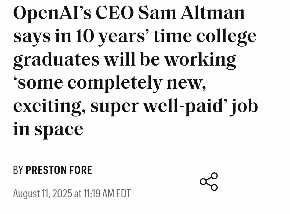Open author Preston Fore's profile link
This screenshot has height=214, width=290.
pyautogui.click(x=59, y=170)
